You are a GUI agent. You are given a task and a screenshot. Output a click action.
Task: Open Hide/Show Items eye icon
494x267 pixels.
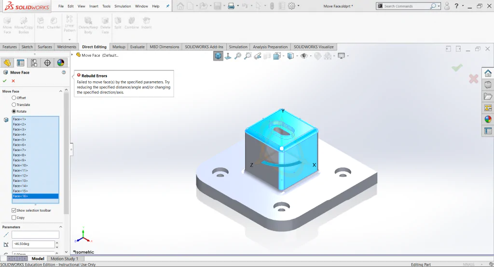(304, 56)
